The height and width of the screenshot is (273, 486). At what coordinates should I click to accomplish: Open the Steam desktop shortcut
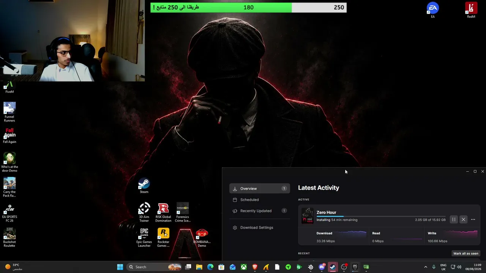click(144, 186)
